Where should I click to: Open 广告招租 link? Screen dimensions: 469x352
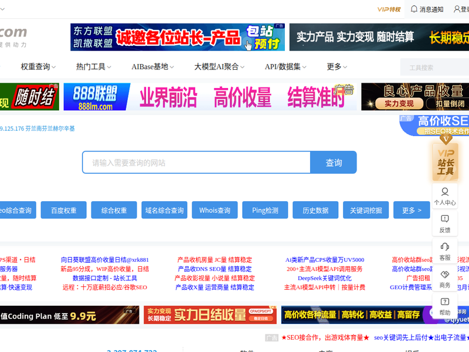tap(418, 278)
